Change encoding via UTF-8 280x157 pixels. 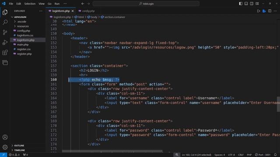click(x=231, y=155)
